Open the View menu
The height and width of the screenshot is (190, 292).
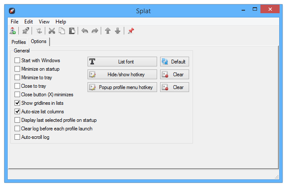pyautogui.click(x=44, y=22)
